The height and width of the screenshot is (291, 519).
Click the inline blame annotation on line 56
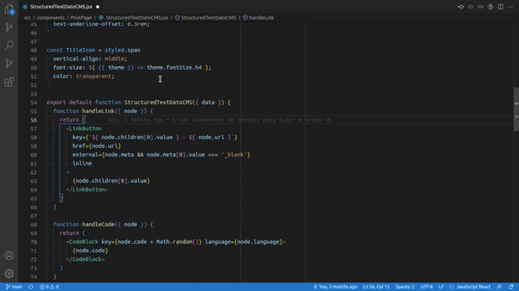[220, 120]
